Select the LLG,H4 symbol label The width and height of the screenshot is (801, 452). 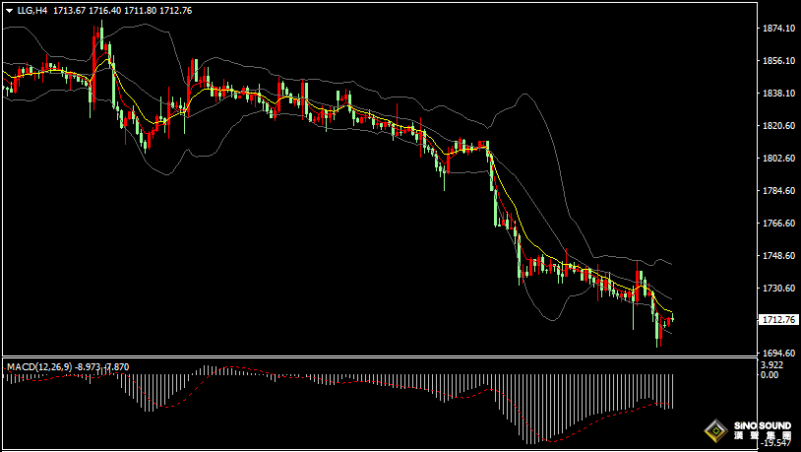coord(32,10)
